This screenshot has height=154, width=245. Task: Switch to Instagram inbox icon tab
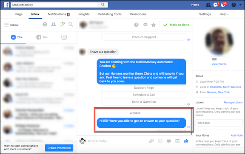(x=64, y=37)
